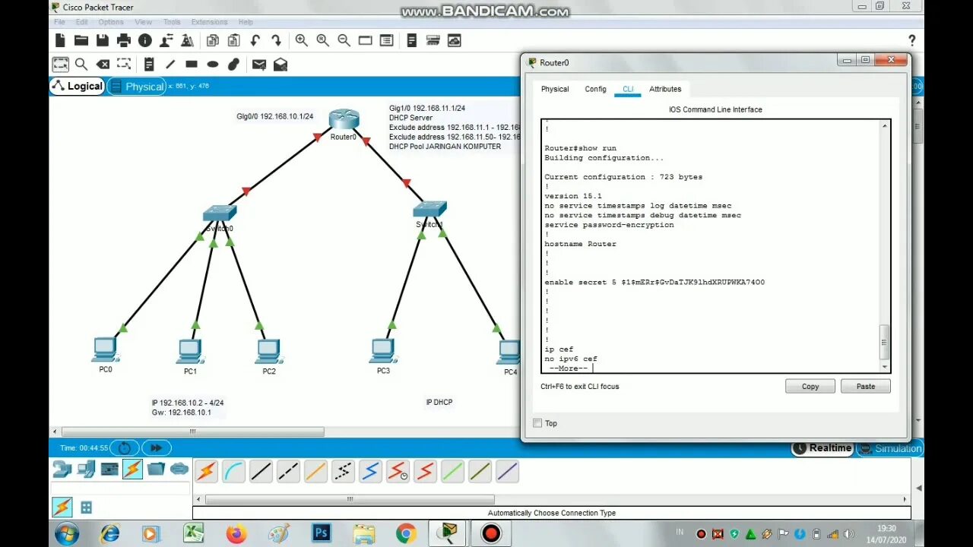Activate the Select tool icon
The image size is (973, 547).
pyautogui.click(x=60, y=65)
